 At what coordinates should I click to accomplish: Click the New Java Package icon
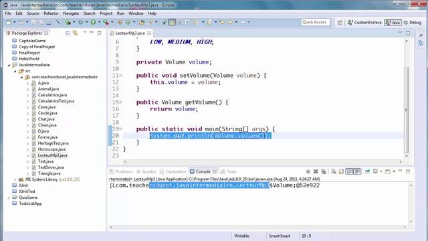click(120, 22)
